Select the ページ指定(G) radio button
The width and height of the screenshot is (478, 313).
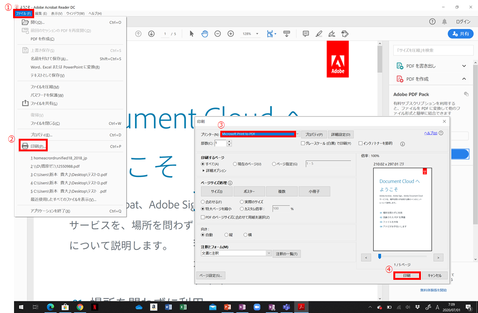click(x=274, y=164)
